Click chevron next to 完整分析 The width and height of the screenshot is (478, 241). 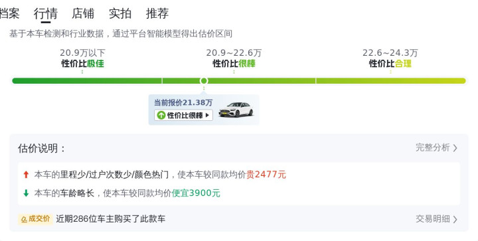click(x=455, y=148)
